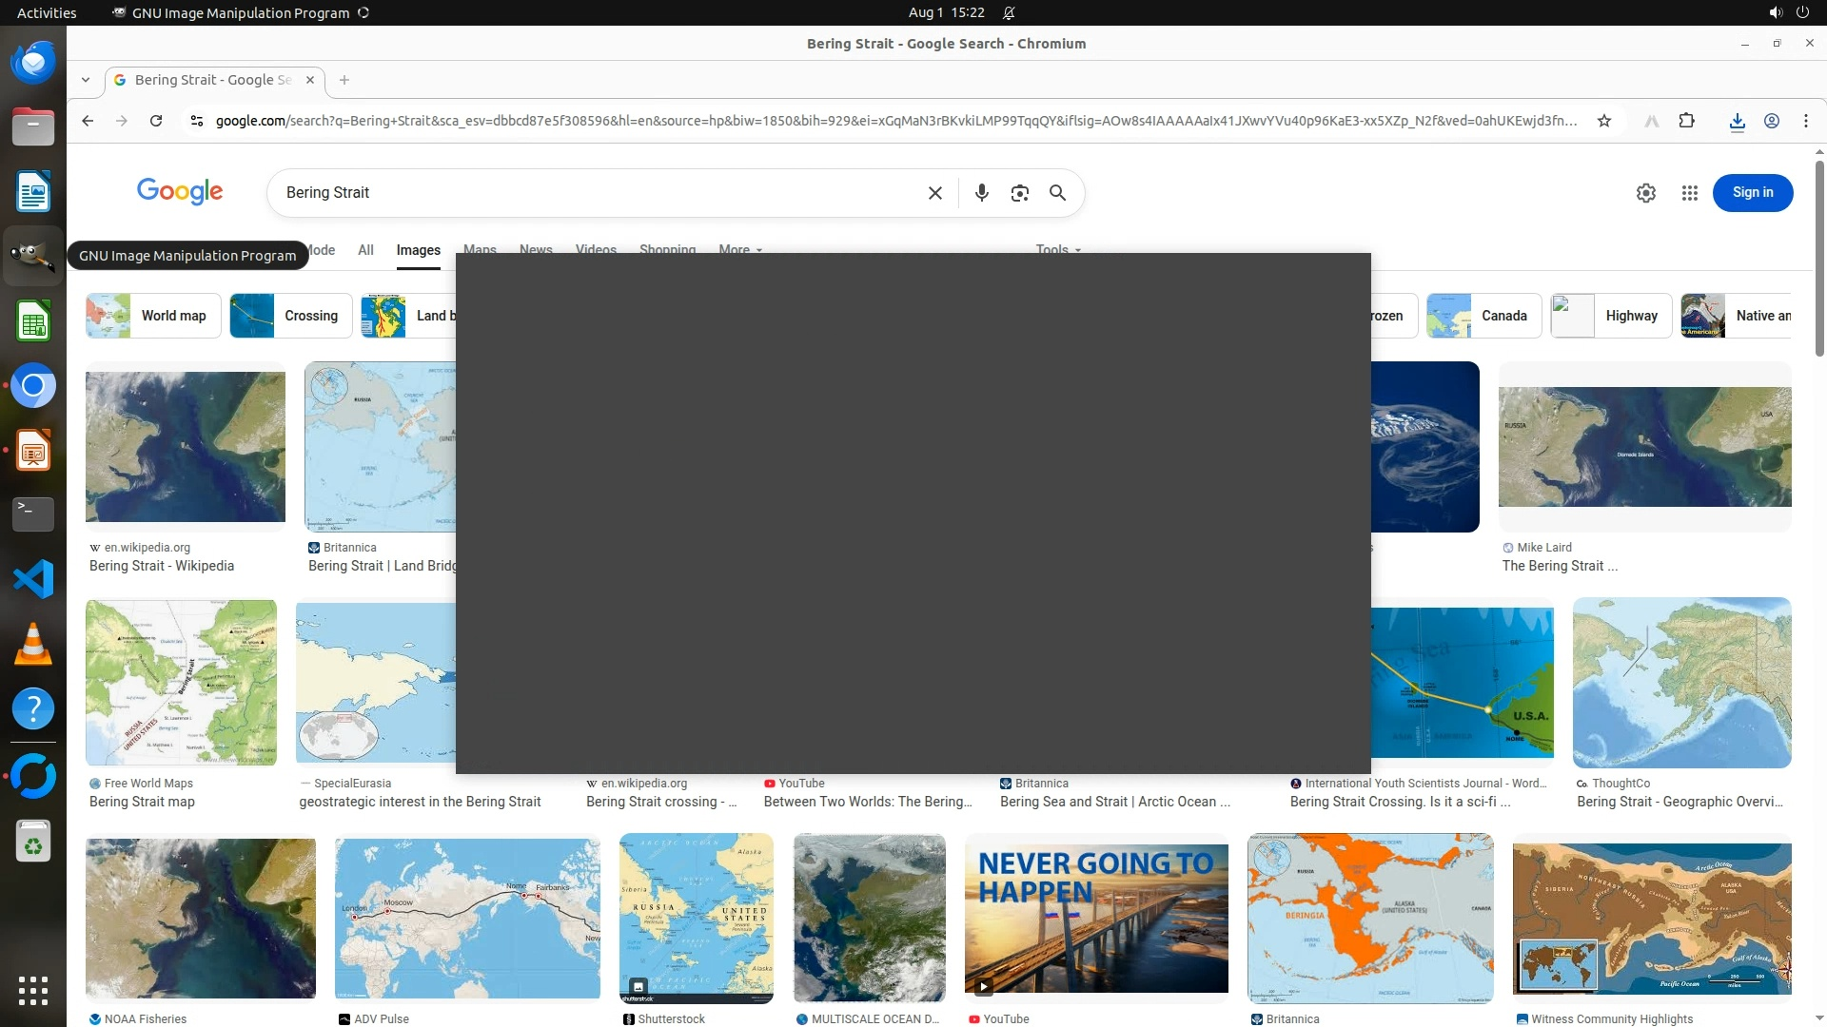Open Chromium extensions puzzle icon

point(1686,121)
